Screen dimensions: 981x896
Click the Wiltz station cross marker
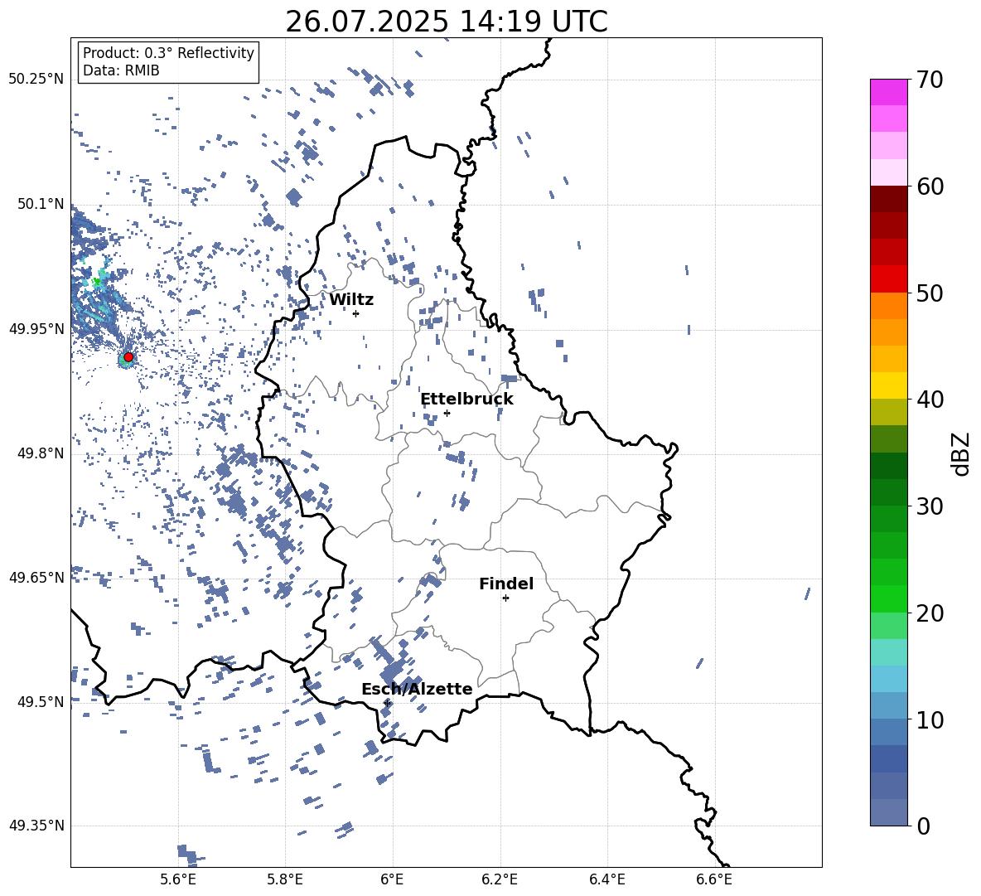(x=356, y=313)
